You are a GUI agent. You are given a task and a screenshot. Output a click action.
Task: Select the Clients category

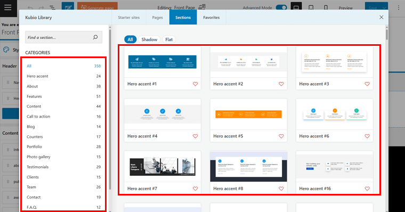63,177
